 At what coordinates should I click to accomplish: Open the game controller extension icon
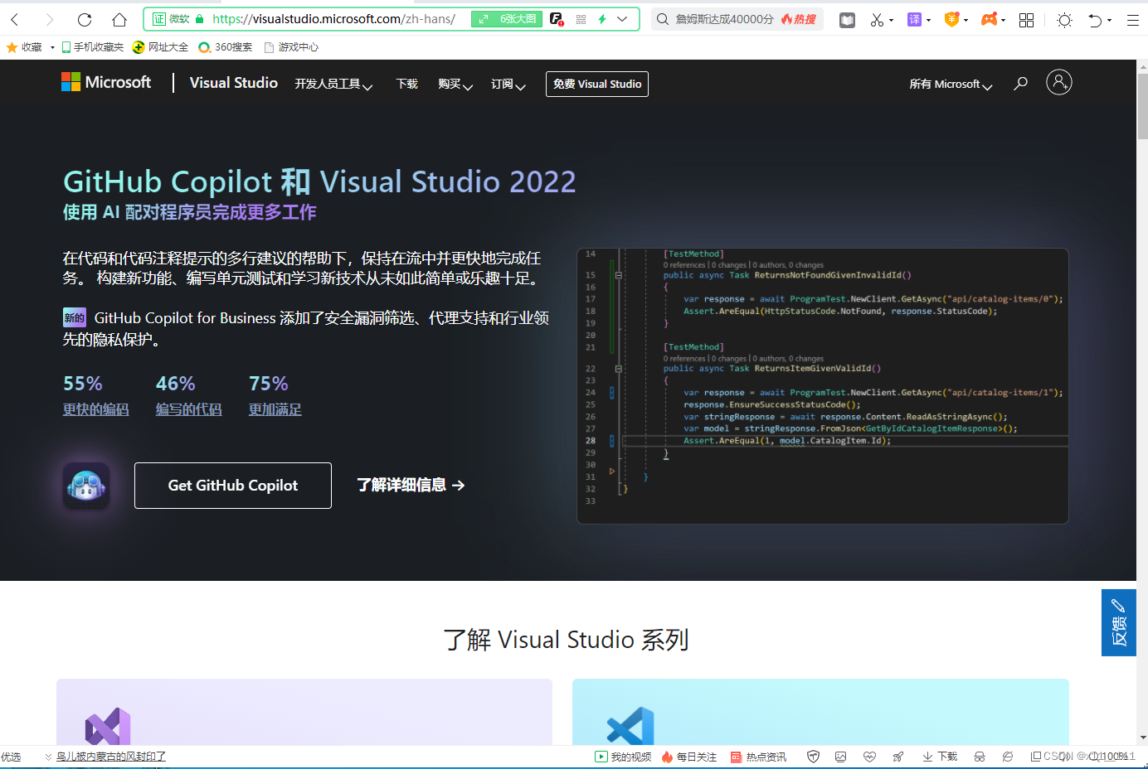tap(989, 19)
